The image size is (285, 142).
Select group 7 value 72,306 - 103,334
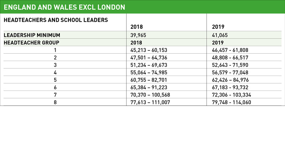click(x=231, y=95)
